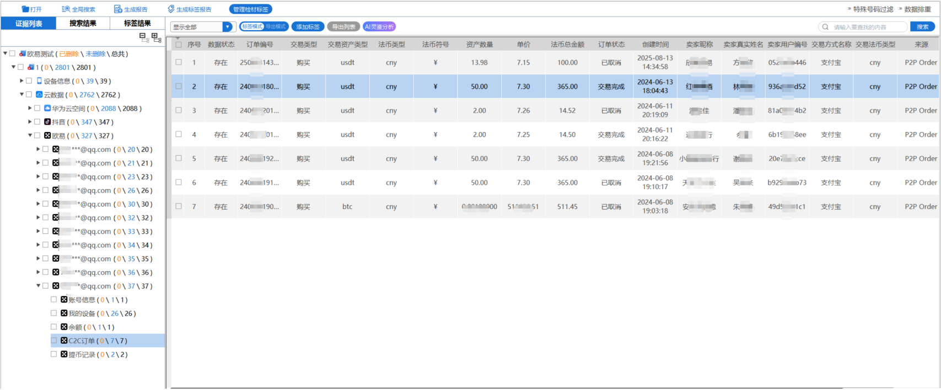This screenshot has width=941, height=390.
Task: Click the AI灵鉴分析 button
Action: click(379, 27)
